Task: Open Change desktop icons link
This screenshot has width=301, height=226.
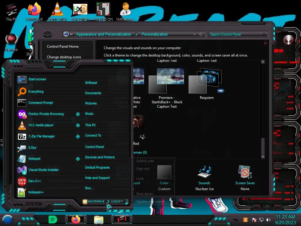Action: click(64, 57)
